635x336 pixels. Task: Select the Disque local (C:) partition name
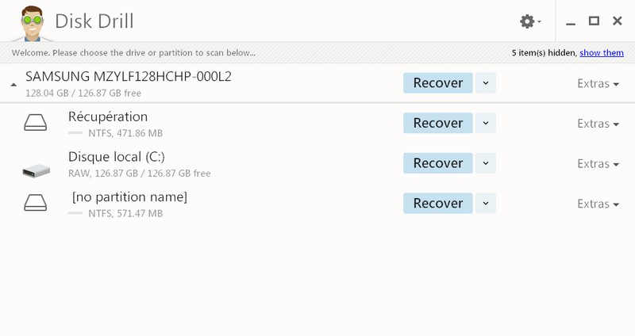[116, 156]
